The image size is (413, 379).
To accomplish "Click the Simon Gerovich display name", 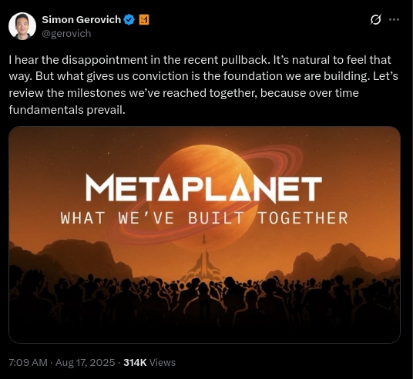I will 82,20.
